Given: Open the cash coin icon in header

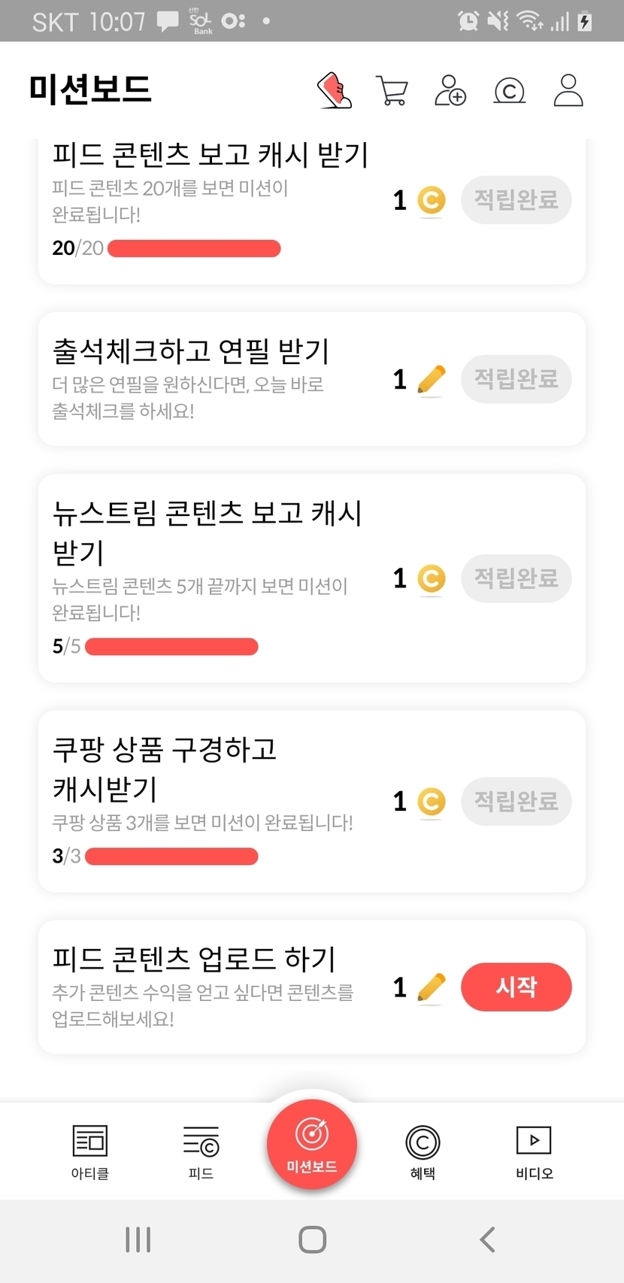Looking at the screenshot, I should pos(509,92).
